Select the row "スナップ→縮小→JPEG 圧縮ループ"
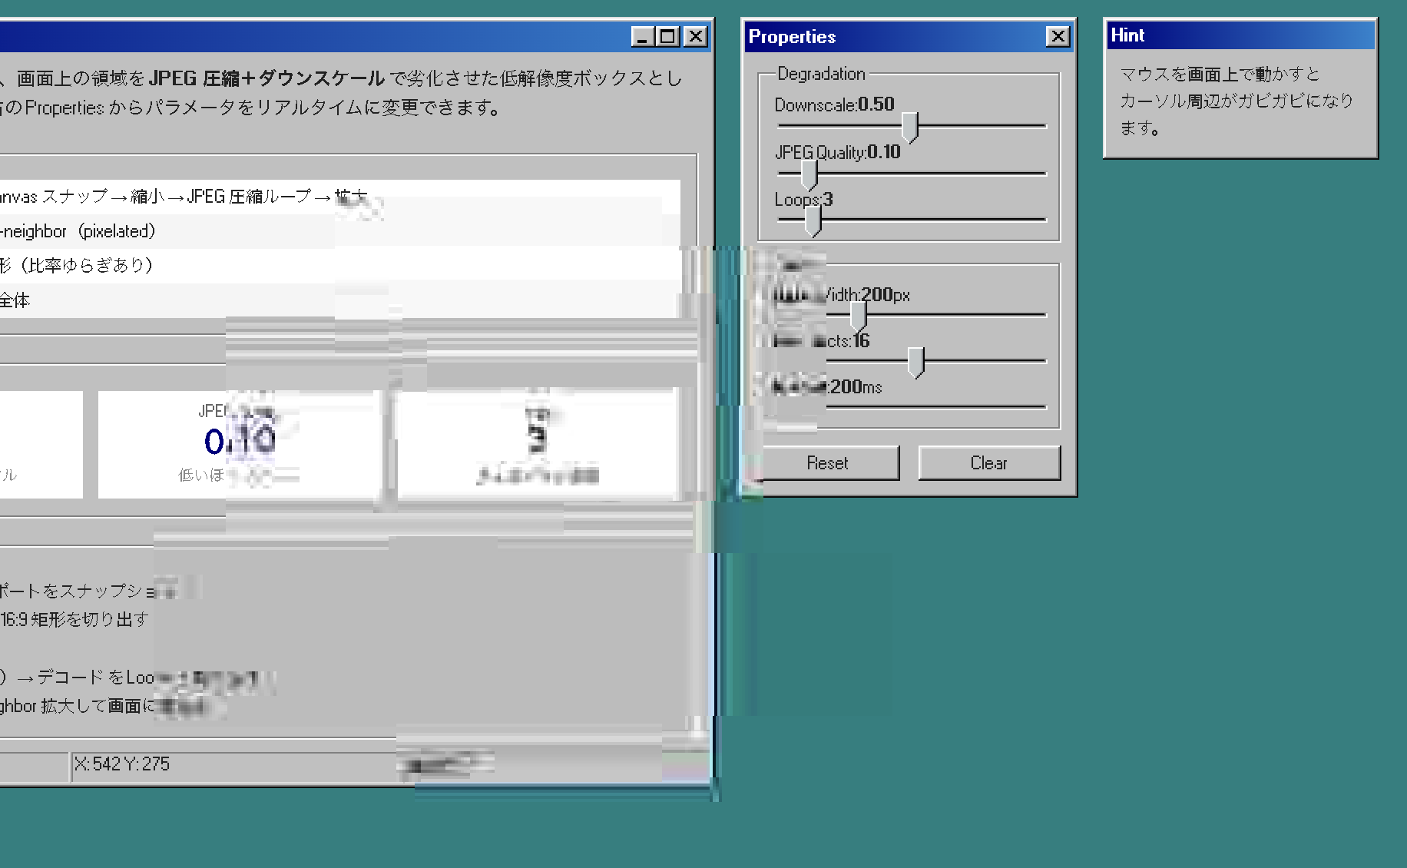The width and height of the screenshot is (1407, 868). click(339, 197)
